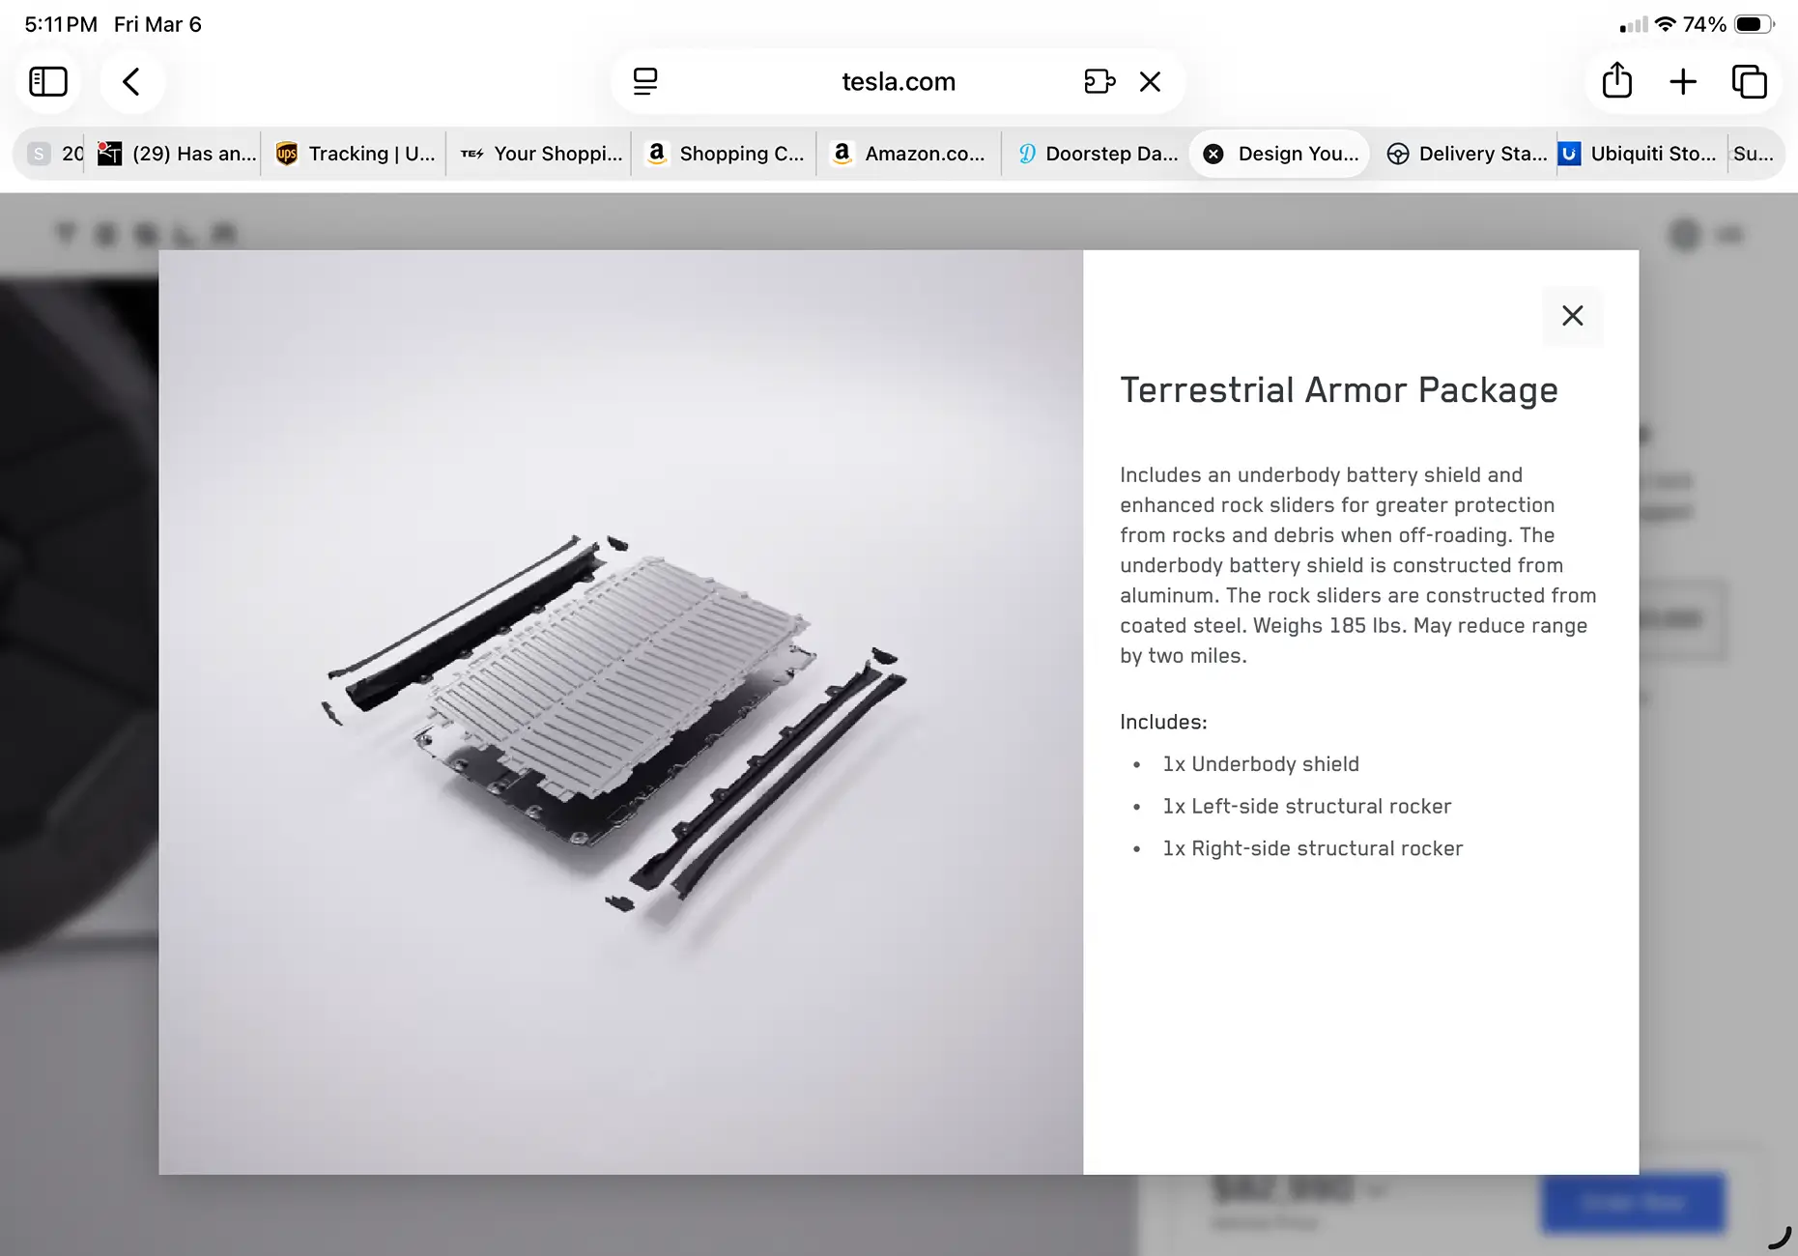
Task: Close the Terrestrial Armor Package dialog
Action: [1572, 316]
